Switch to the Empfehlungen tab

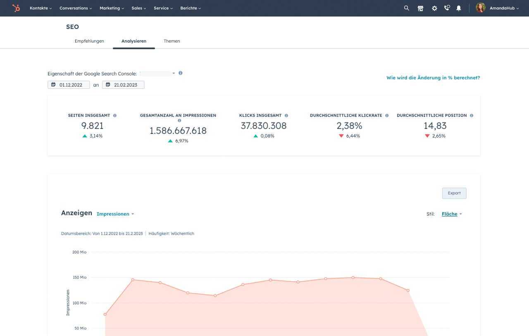coord(89,41)
